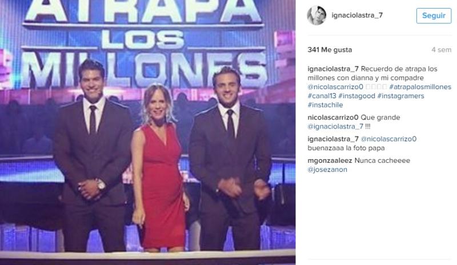Open @nicolascarrizo0 mention in caption
457x265 pixels.
click(335, 87)
